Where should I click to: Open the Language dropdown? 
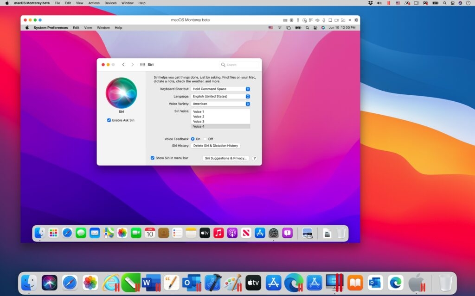coord(221,96)
